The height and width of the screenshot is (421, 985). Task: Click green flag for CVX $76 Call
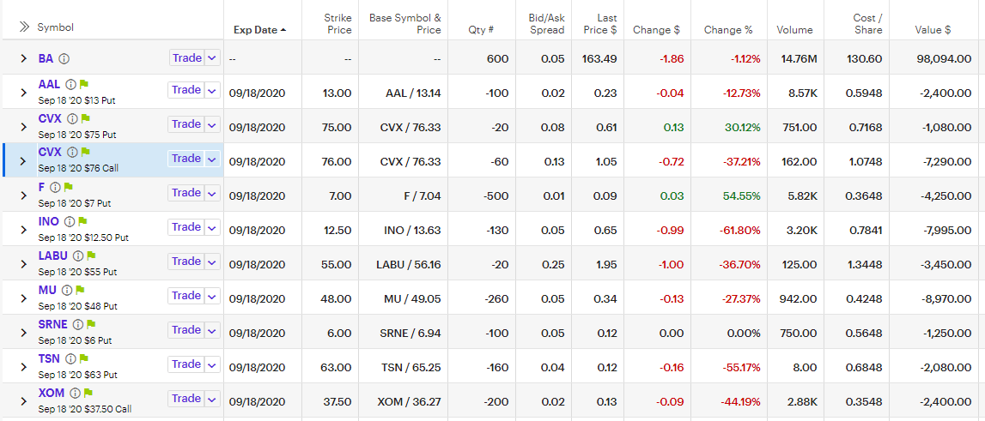(86, 152)
